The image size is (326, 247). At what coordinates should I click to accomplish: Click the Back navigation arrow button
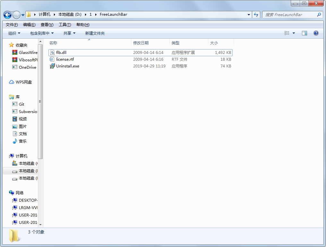pyautogui.click(x=7, y=15)
